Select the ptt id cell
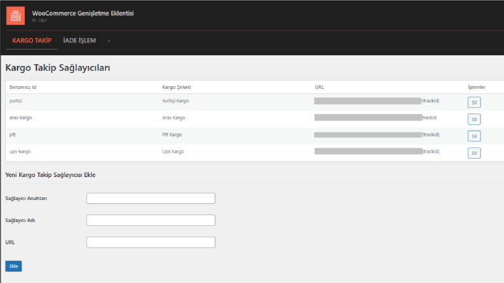Image resolution: width=504 pixels, height=283 pixels. coord(13,135)
